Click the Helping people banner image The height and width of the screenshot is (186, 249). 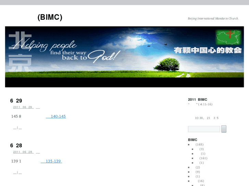pos(125,57)
